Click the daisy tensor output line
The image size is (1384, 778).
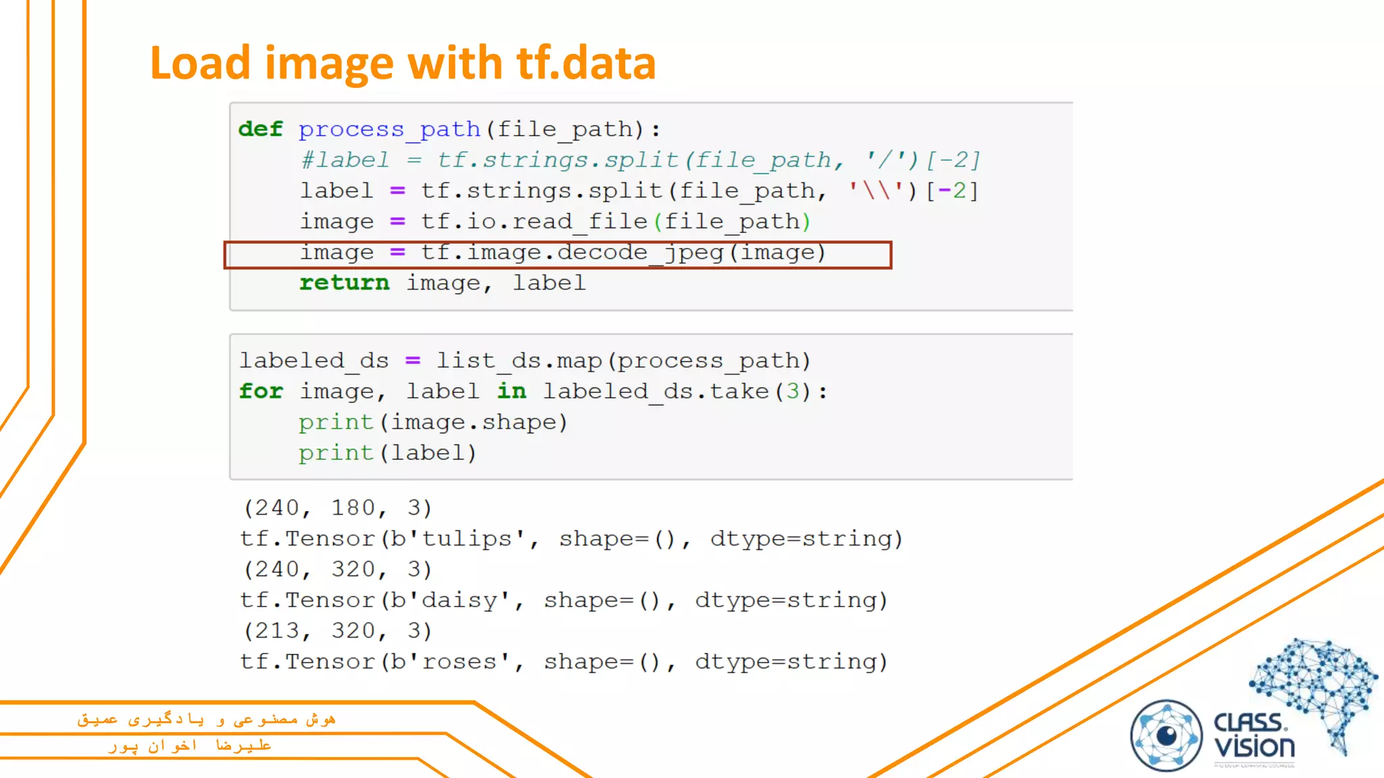563,600
